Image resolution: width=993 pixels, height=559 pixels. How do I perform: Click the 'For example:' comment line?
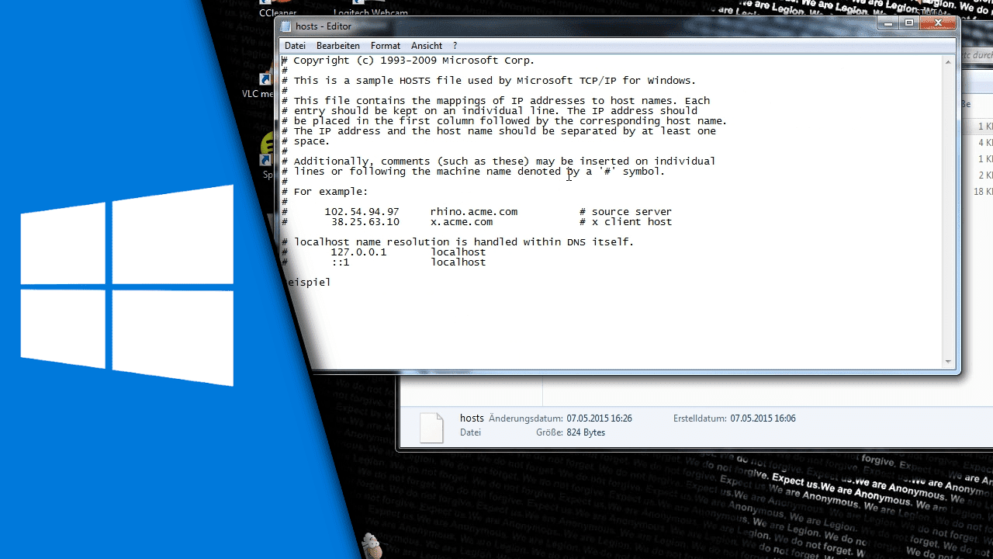pos(325,192)
